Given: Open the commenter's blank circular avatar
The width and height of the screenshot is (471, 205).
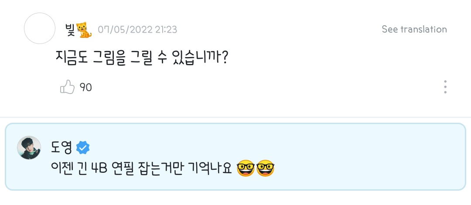Looking at the screenshot, I should [x=40, y=28].
